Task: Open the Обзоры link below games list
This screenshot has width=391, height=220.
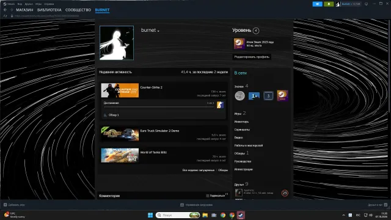Action: [x=223, y=170]
